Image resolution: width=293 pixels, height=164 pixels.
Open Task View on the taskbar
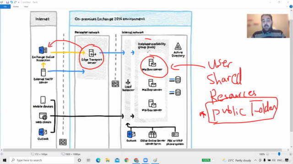88,160
